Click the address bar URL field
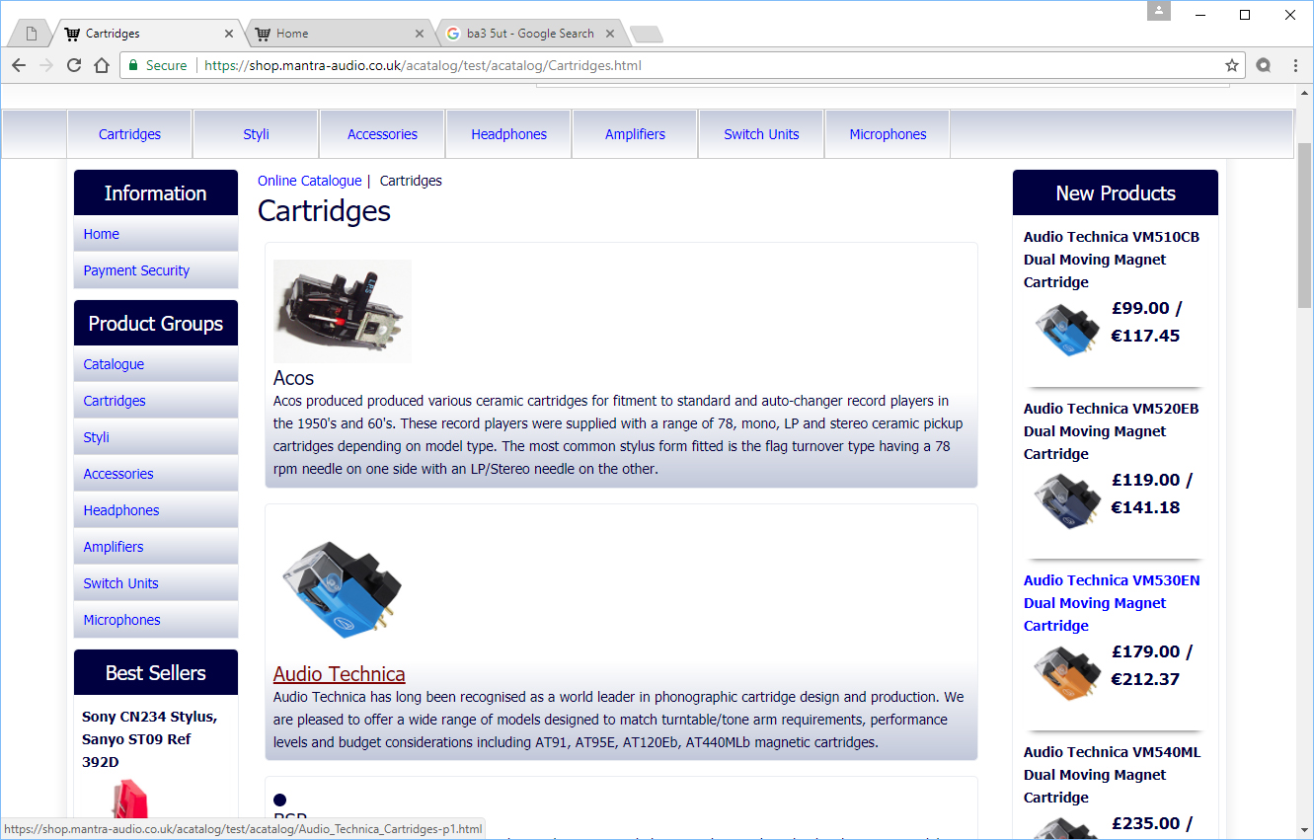The image size is (1314, 840). (691, 65)
